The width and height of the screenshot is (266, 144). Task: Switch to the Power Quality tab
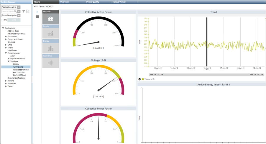click(x=93, y=2)
